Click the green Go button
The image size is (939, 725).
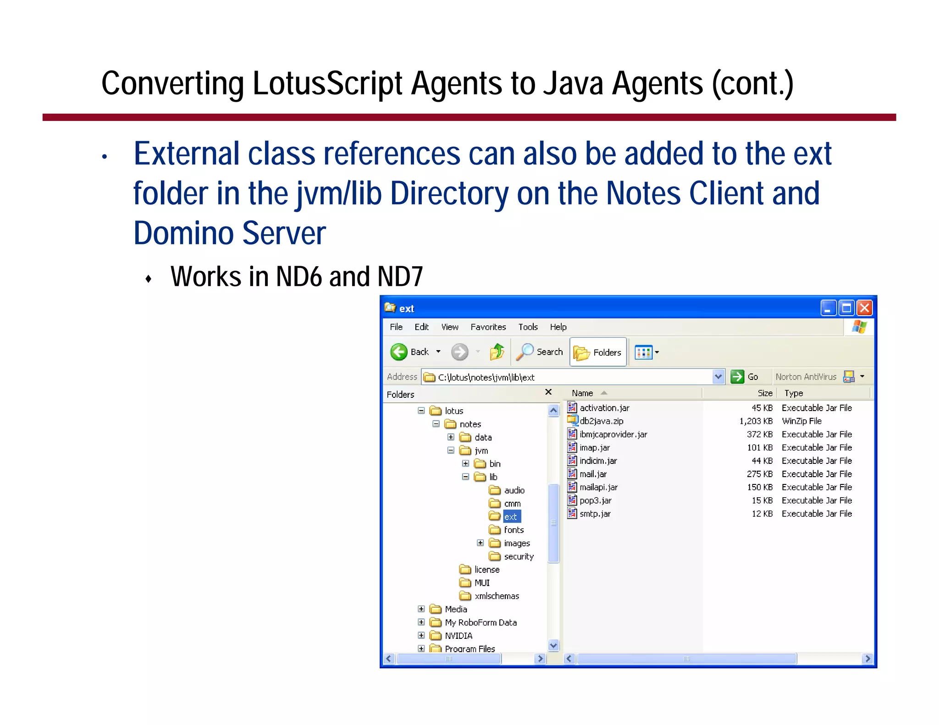click(744, 377)
